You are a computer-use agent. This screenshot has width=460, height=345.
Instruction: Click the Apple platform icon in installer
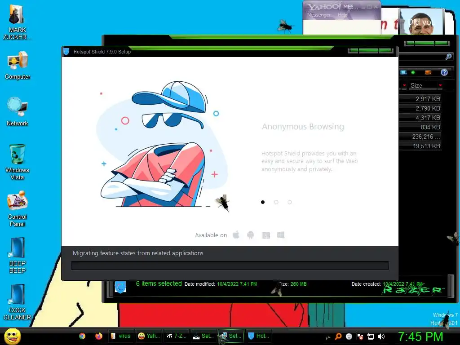coord(236,235)
